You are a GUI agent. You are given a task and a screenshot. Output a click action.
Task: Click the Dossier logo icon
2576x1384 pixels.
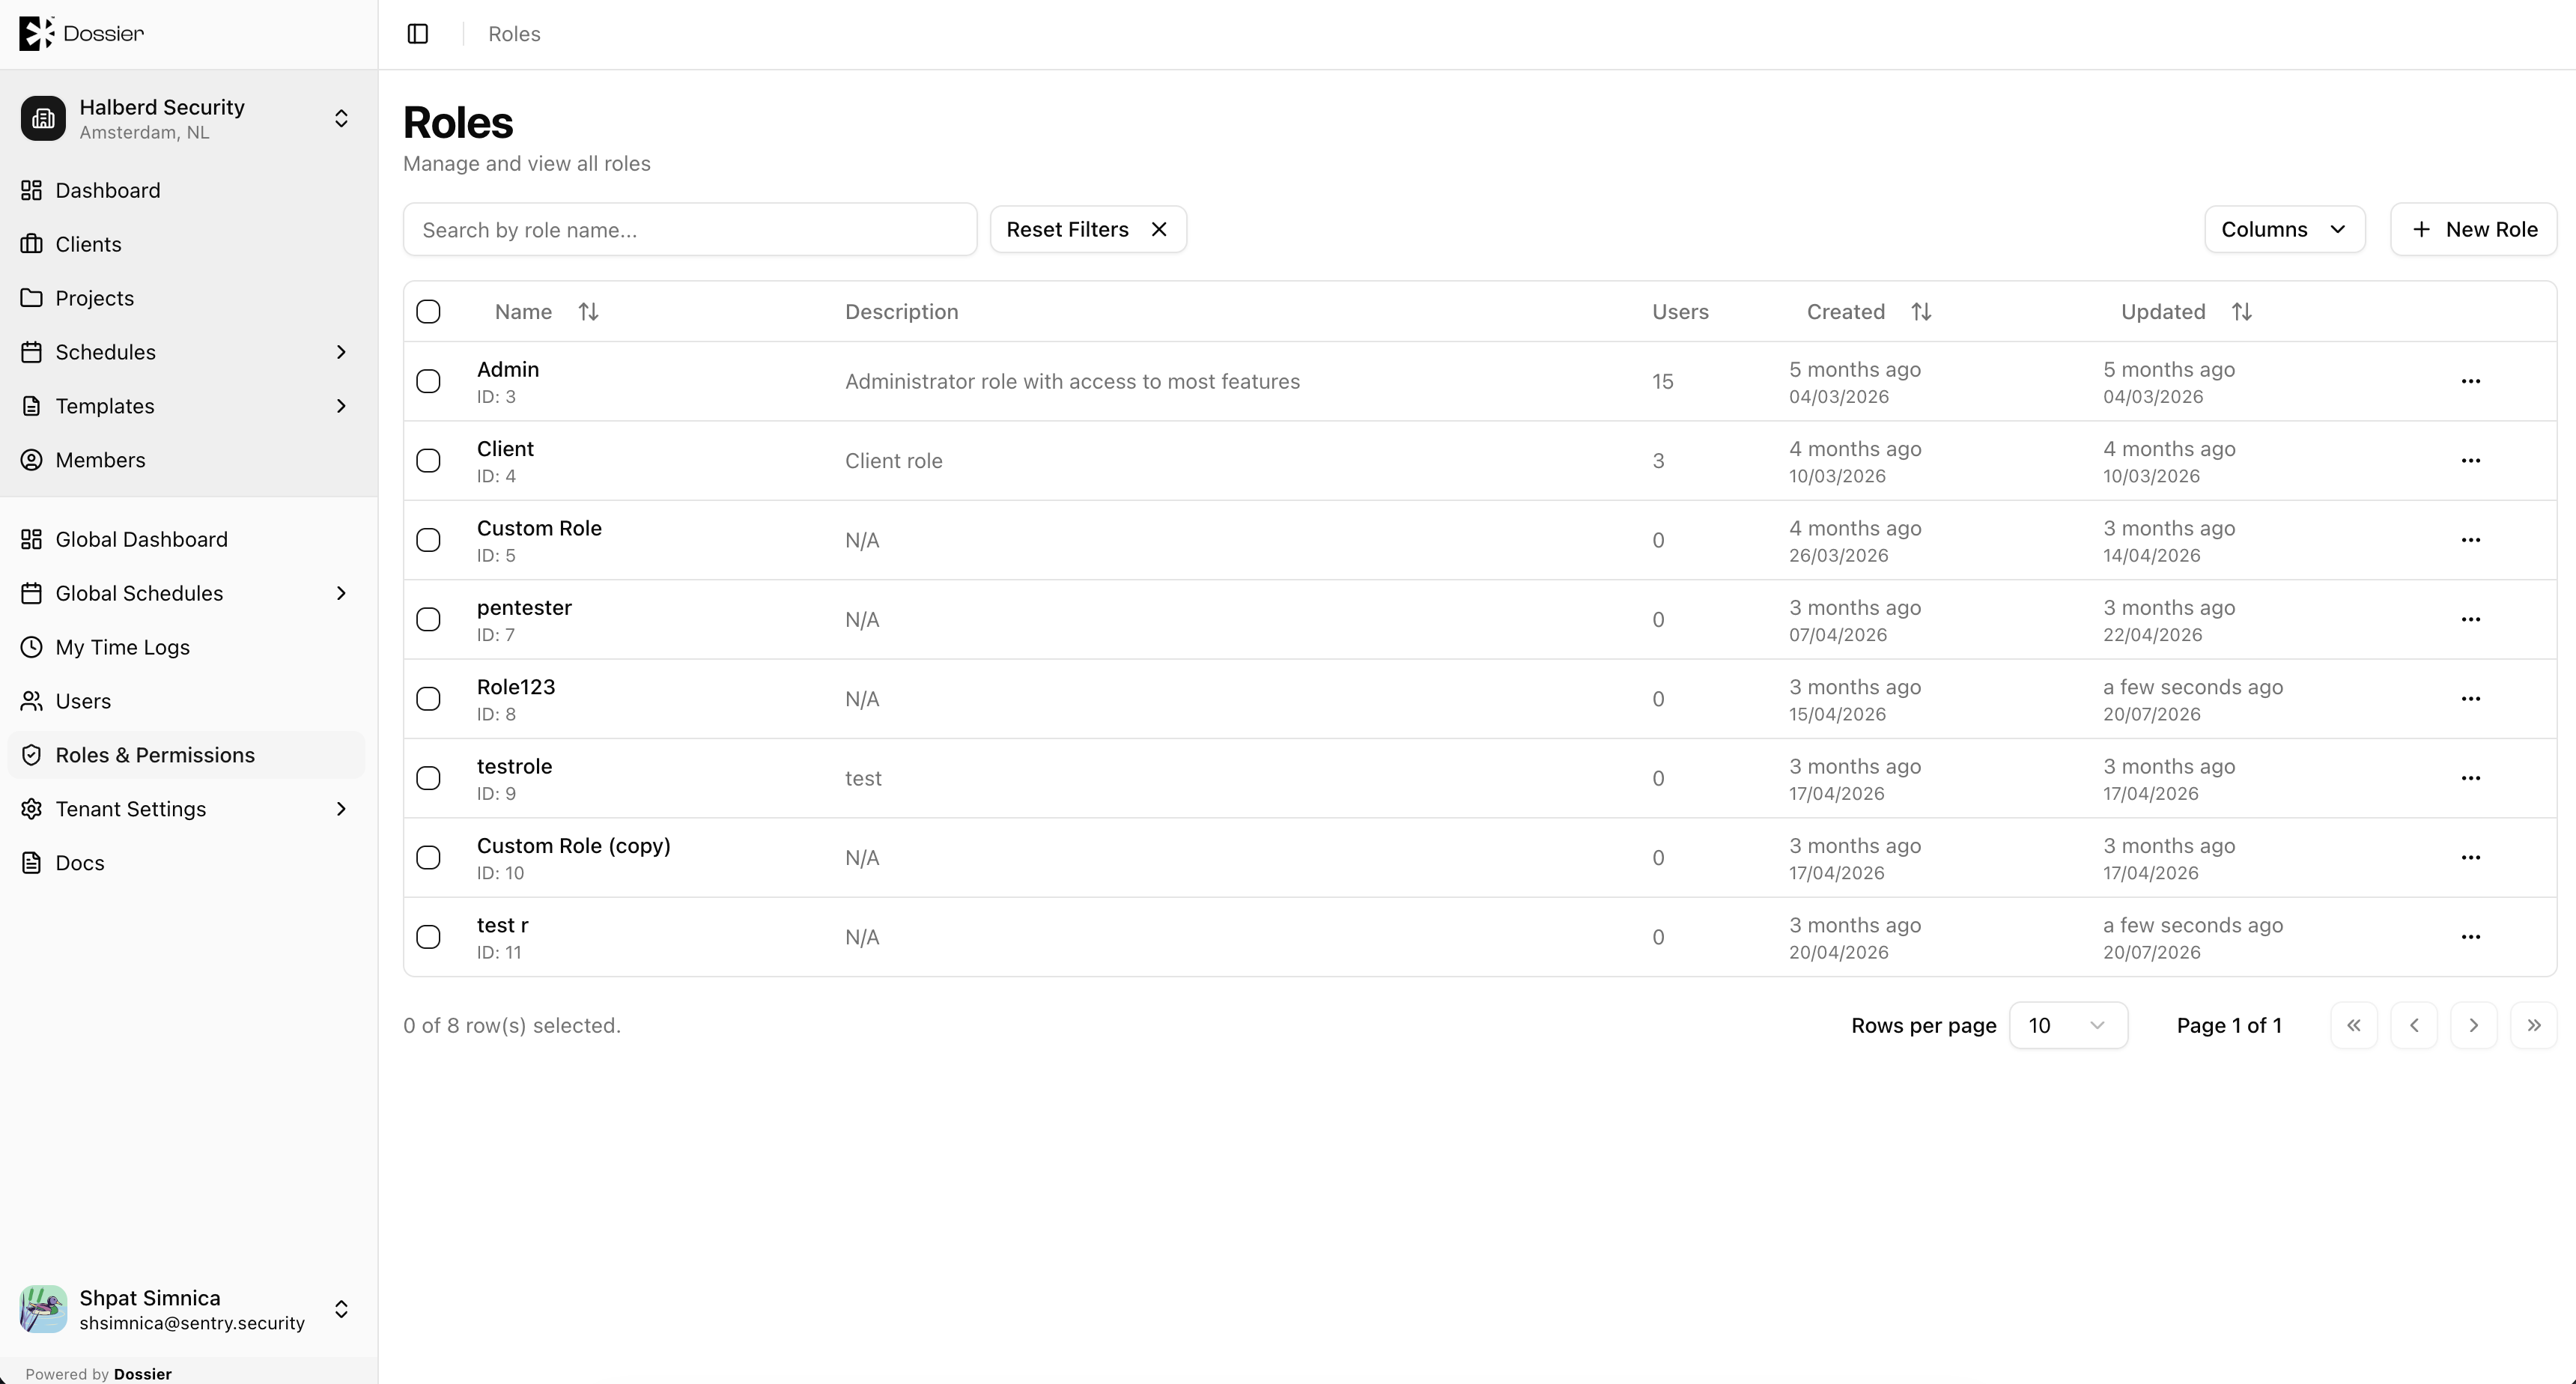35,33
